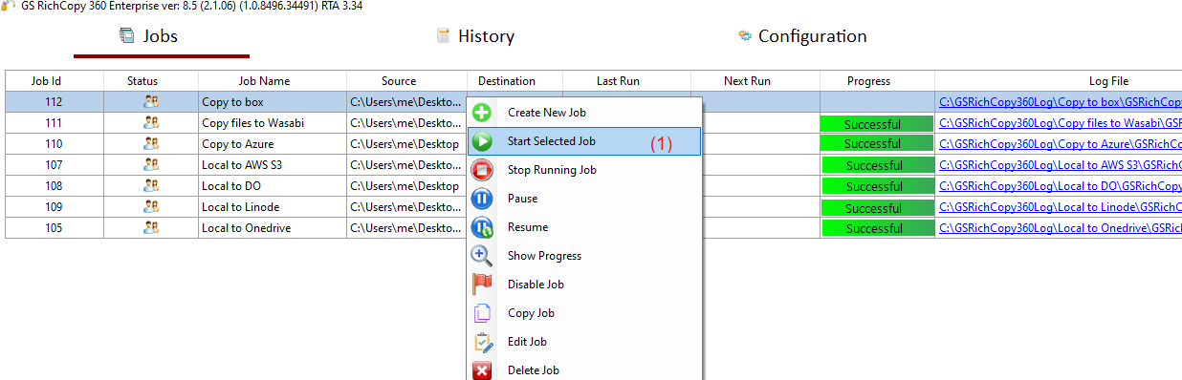Click the Log File column header

point(1059,80)
